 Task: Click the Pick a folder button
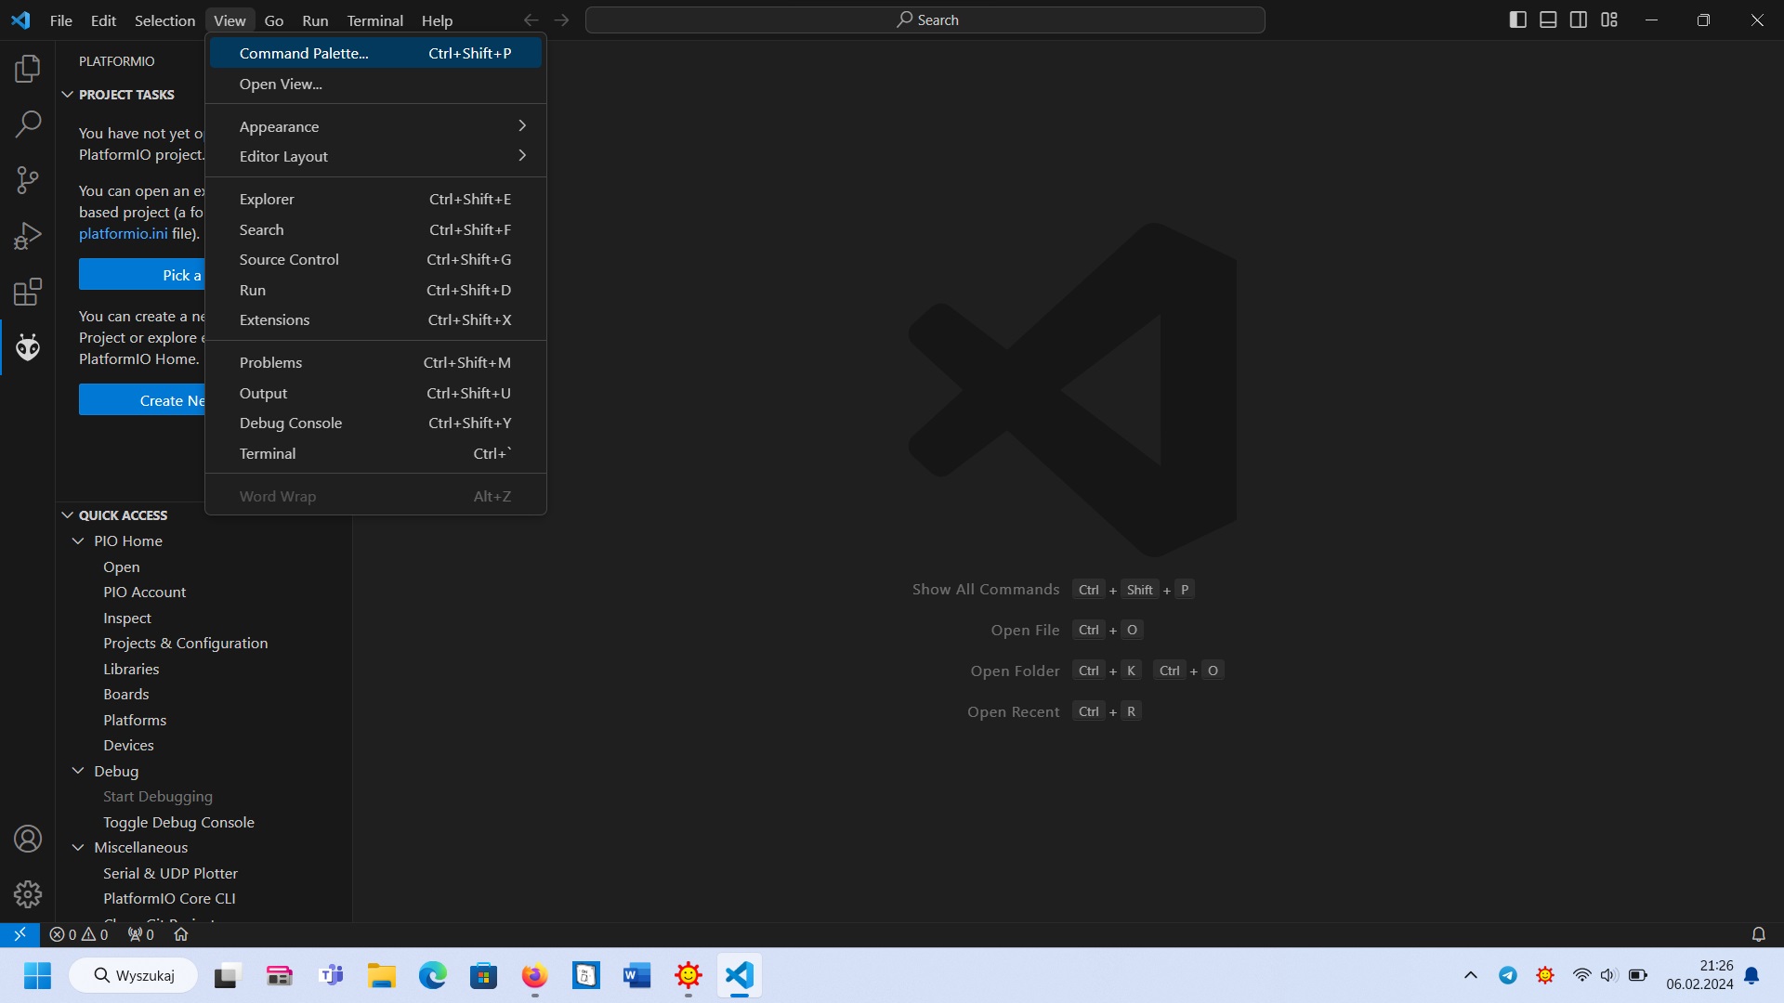click(x=142, y=275)
